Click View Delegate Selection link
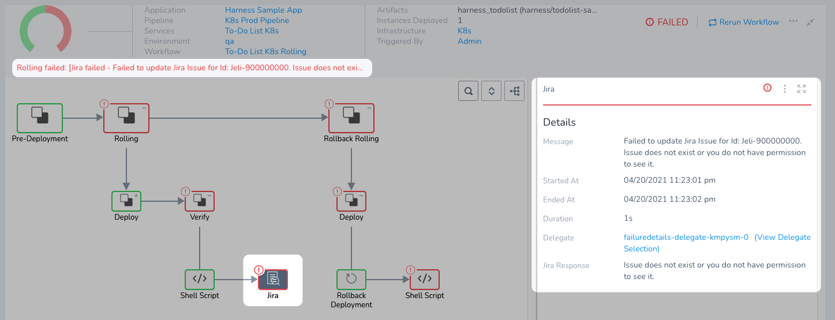835x320 pixels. [717, 243]
